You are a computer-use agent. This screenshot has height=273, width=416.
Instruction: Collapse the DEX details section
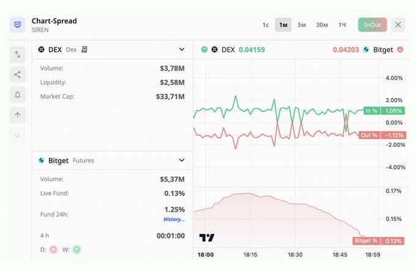coord(182,50)
